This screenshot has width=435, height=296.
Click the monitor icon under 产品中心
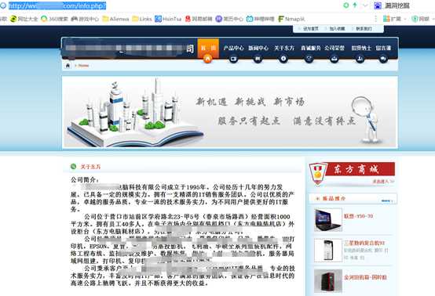coord(233,59)
